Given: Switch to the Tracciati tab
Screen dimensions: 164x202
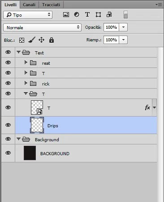Looking at the screenshot, I should coord(51,5).
